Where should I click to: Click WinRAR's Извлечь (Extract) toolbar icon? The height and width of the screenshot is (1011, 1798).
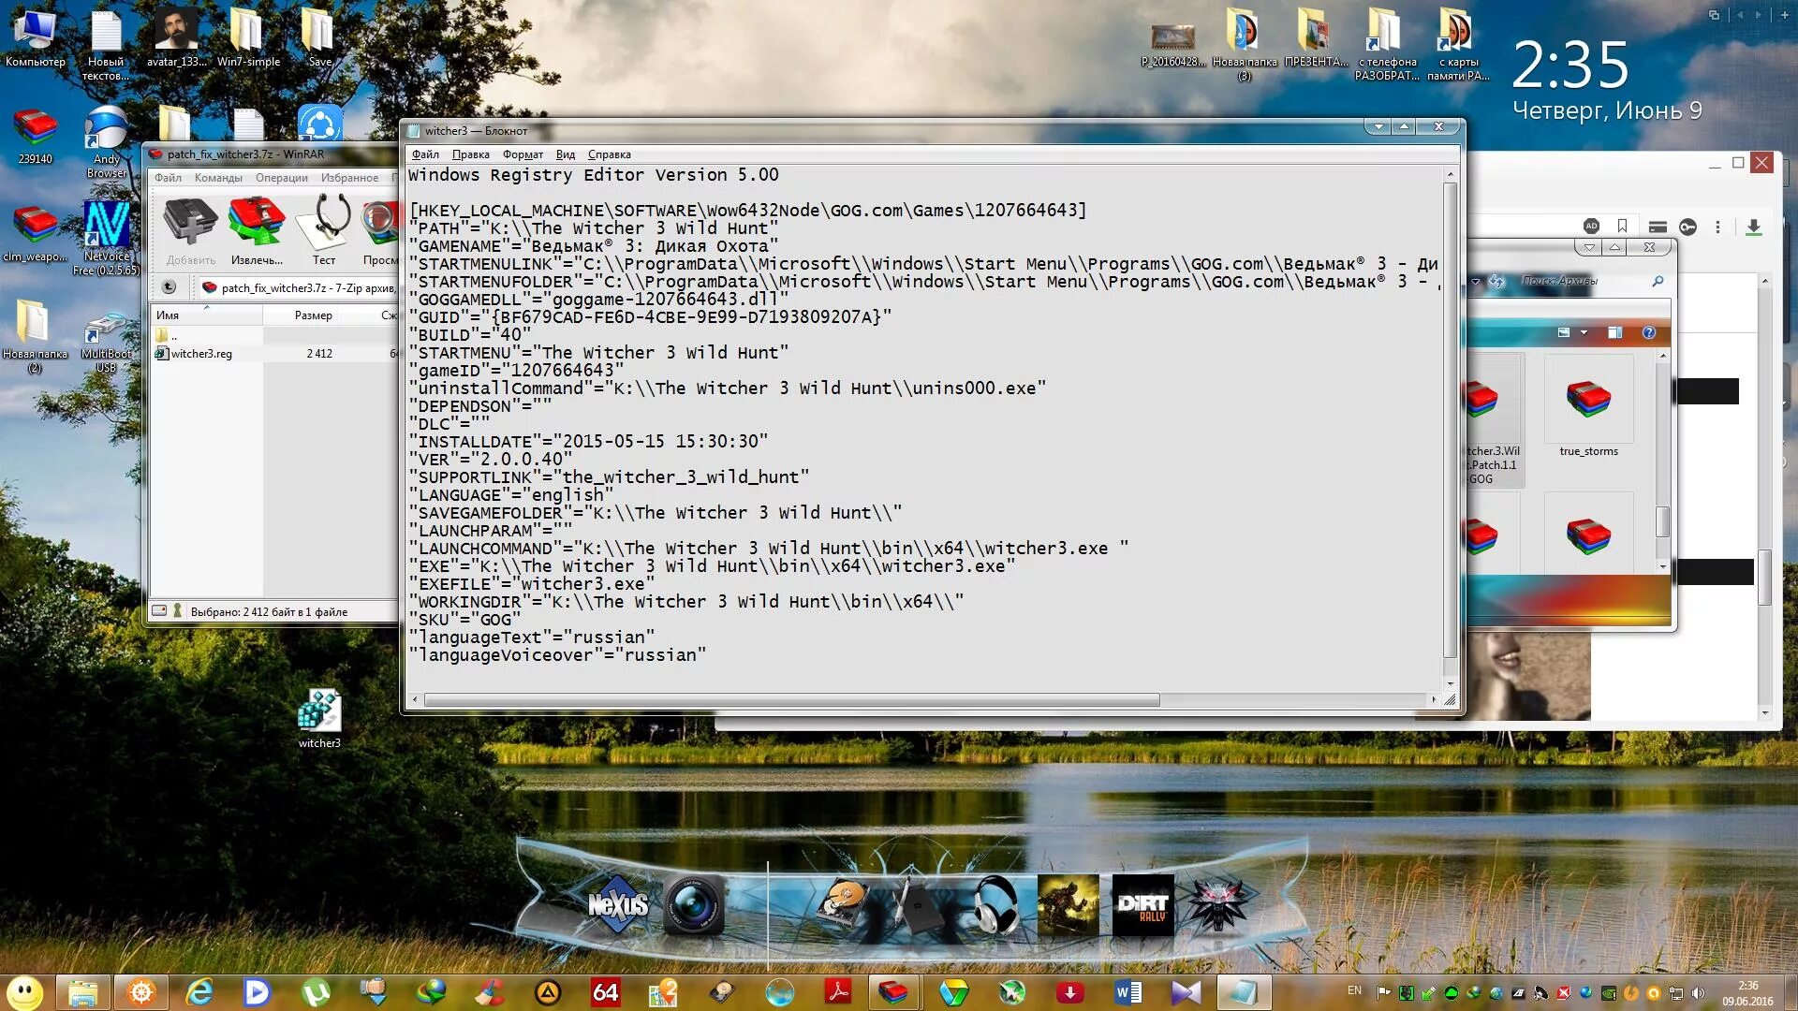point(257,229)
